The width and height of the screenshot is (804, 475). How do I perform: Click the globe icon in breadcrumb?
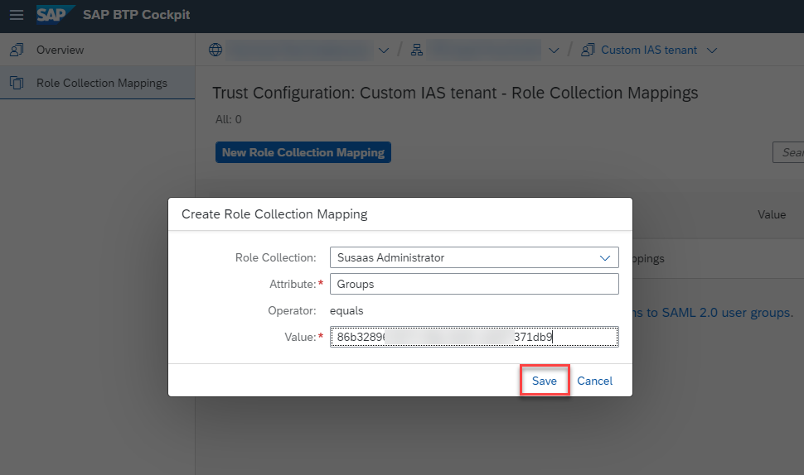[216, 50]
